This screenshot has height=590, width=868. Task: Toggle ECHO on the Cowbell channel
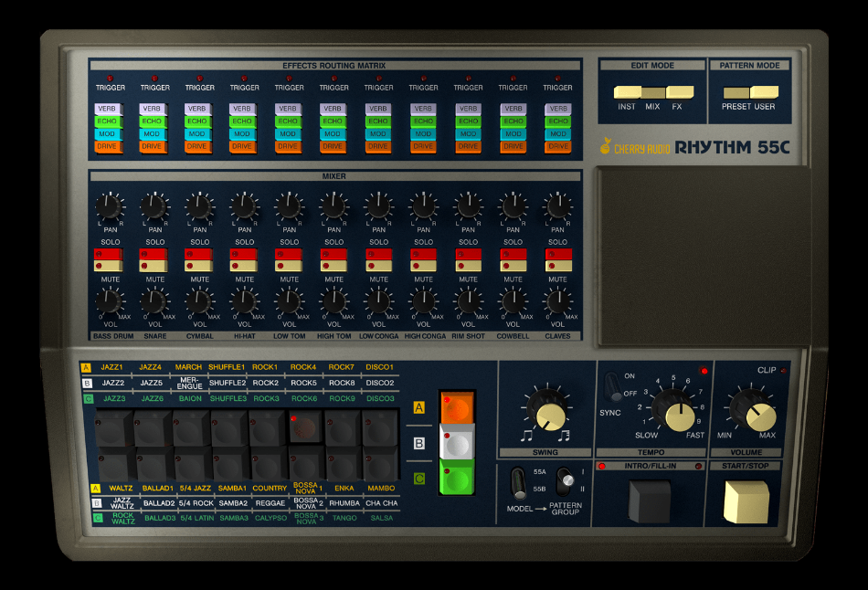513,121
